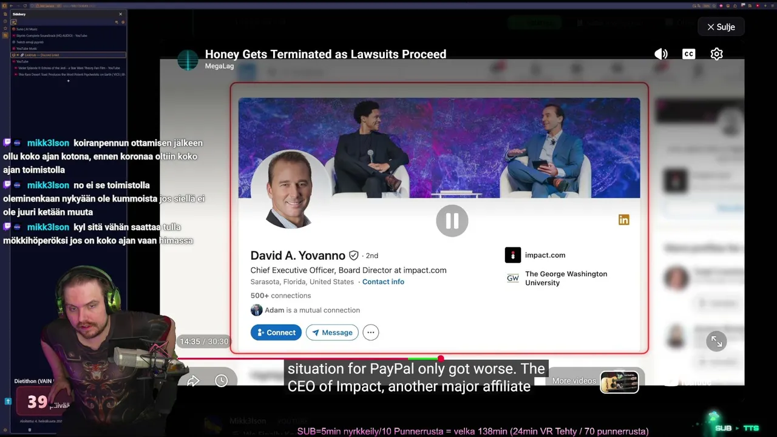Select the Twitch emoji pyyntö tab

68,42
